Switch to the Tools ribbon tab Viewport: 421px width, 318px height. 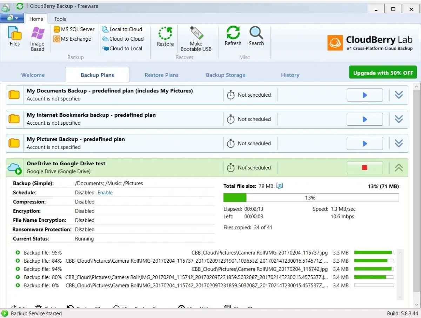[60, 19]
